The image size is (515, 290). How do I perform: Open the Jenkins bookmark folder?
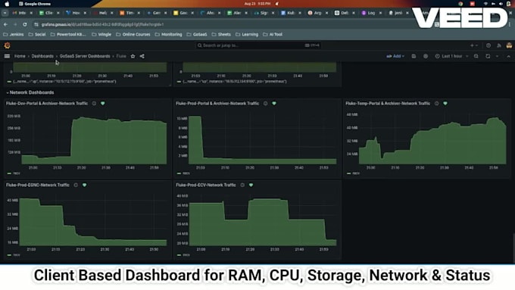(x=14, y=35)
